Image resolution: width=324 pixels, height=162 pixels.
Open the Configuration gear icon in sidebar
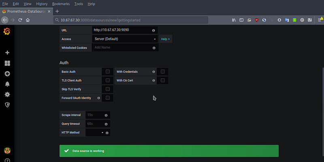7,95
